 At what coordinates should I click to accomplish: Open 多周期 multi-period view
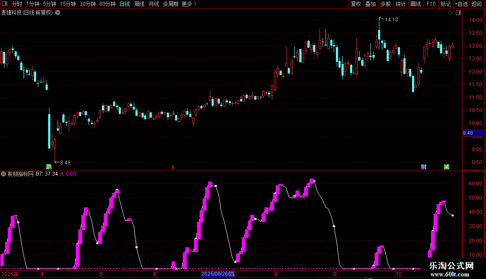(x=170, y=4)
